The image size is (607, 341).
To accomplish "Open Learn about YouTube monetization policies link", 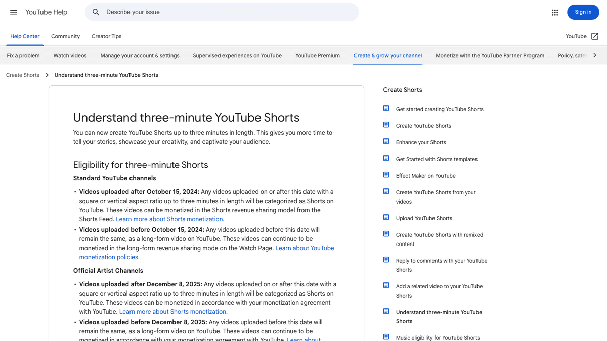I will (207, 253).
